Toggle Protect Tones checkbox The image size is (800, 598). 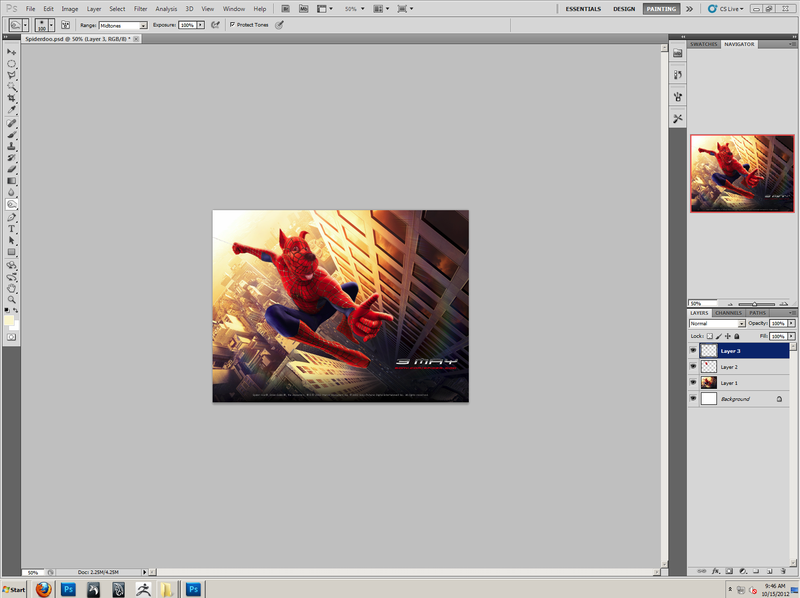point(232,25)
